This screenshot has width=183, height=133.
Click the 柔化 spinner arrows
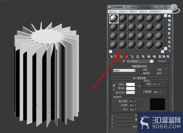pos(136,109)
